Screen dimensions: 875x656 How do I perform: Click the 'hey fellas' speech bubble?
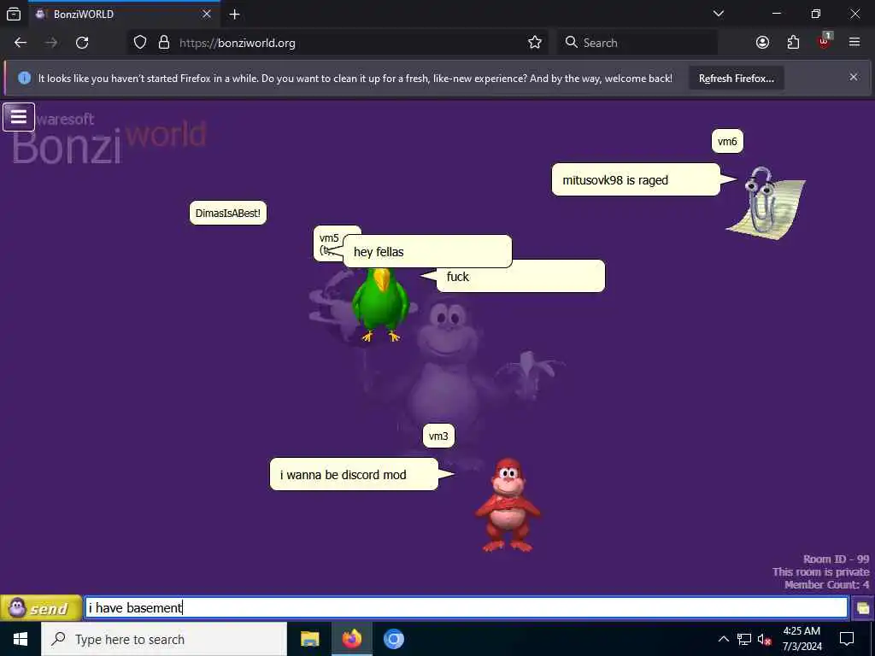point(427,252)
